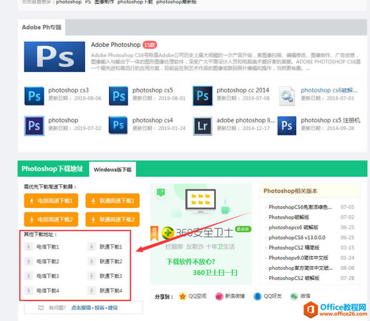Click download icon beside 联通下载2
The width and height of the screenshot is (370, 321).
(92, 262)
